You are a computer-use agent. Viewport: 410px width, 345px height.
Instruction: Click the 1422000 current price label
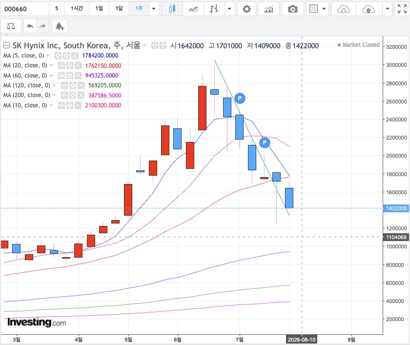coord(396,208)
